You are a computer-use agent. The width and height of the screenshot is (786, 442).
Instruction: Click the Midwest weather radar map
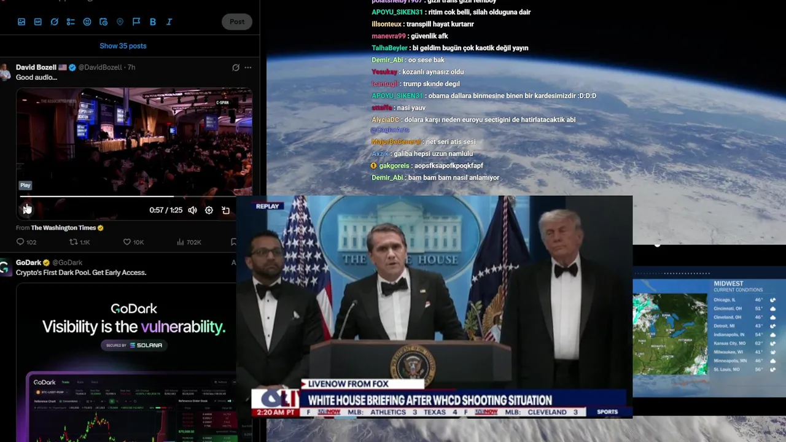(x=670, y=334)
